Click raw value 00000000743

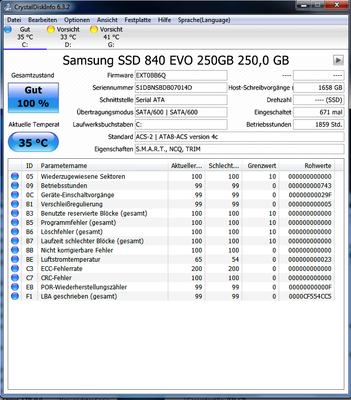pyautogui.click(x=310, y=186)
